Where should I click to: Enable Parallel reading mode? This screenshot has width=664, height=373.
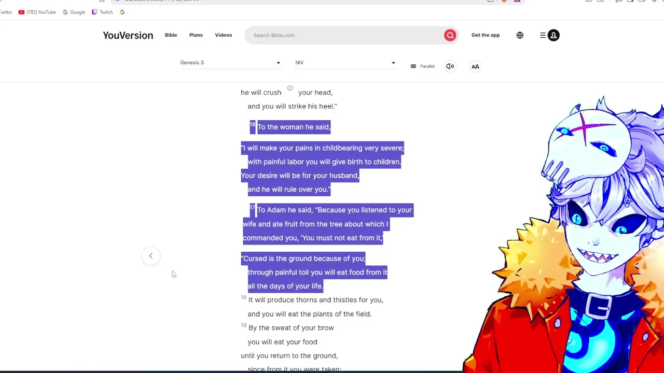(422, 66)
